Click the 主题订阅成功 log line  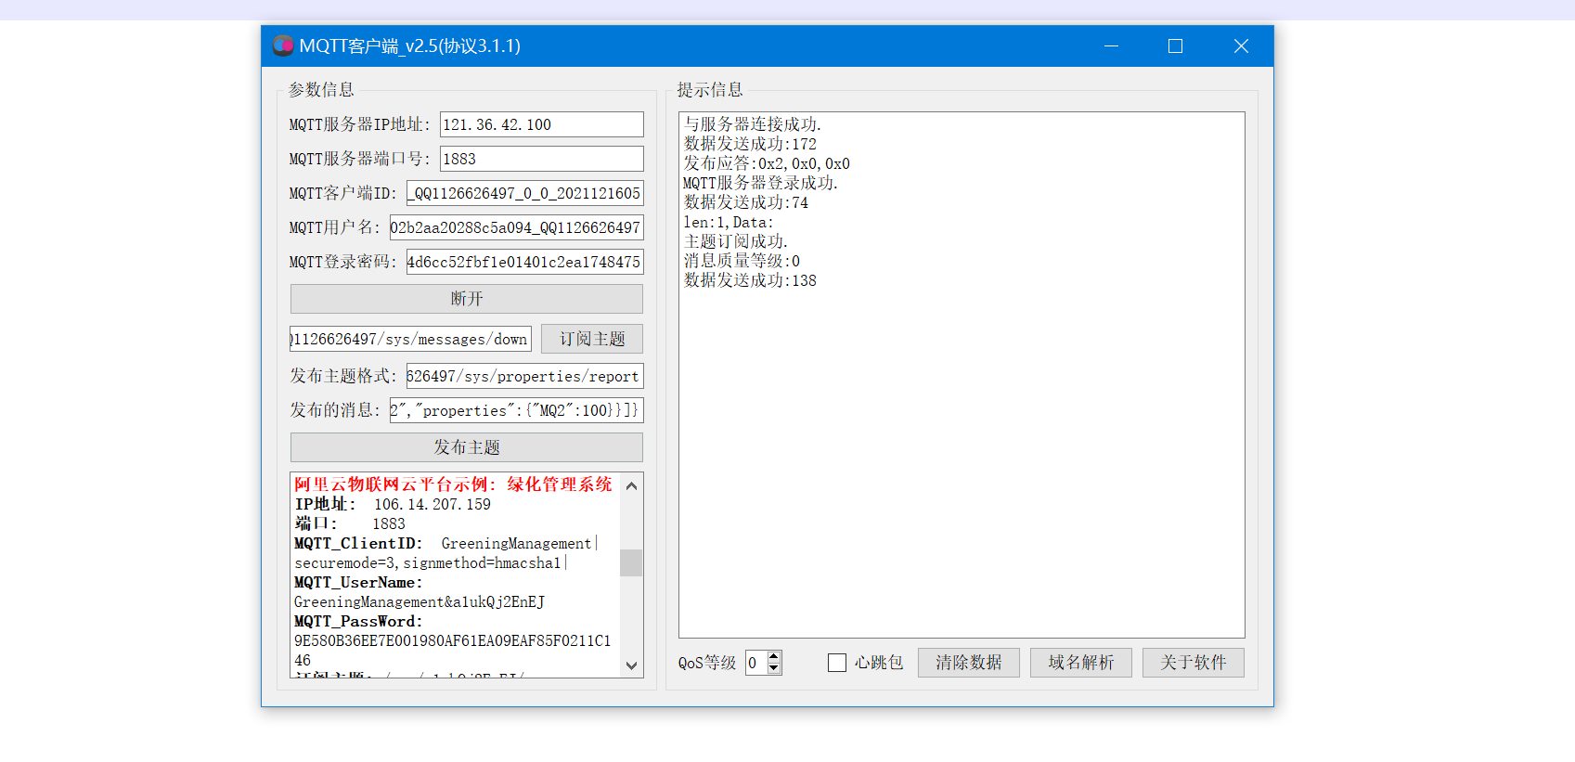tap(736, 241)
